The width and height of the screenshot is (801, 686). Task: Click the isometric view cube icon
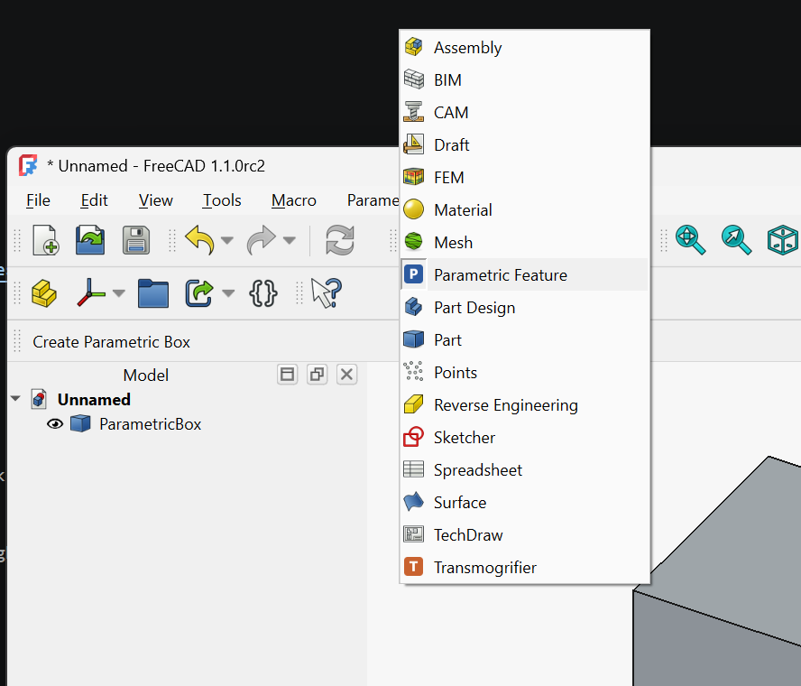click(x=782, y=240)
